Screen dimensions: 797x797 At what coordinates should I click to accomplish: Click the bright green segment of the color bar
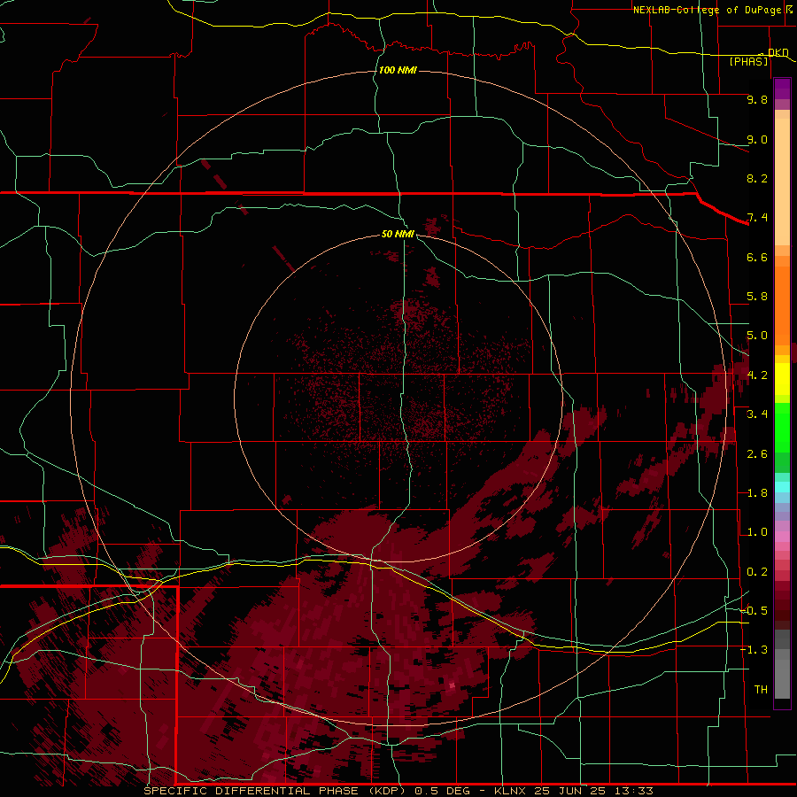point(782,427)
